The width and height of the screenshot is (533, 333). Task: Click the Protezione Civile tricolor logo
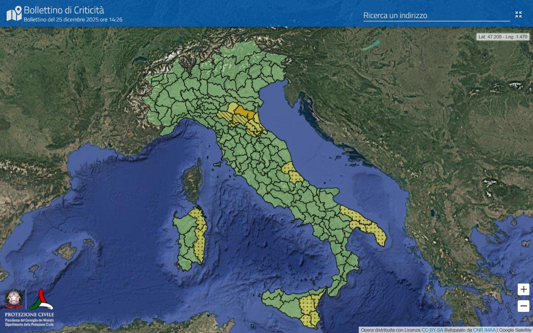pyautogui.click(x=41, y=300)
